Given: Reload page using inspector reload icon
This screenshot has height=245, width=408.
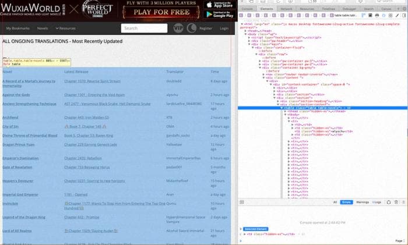Looking at the screenshot, I should (278, 1).
